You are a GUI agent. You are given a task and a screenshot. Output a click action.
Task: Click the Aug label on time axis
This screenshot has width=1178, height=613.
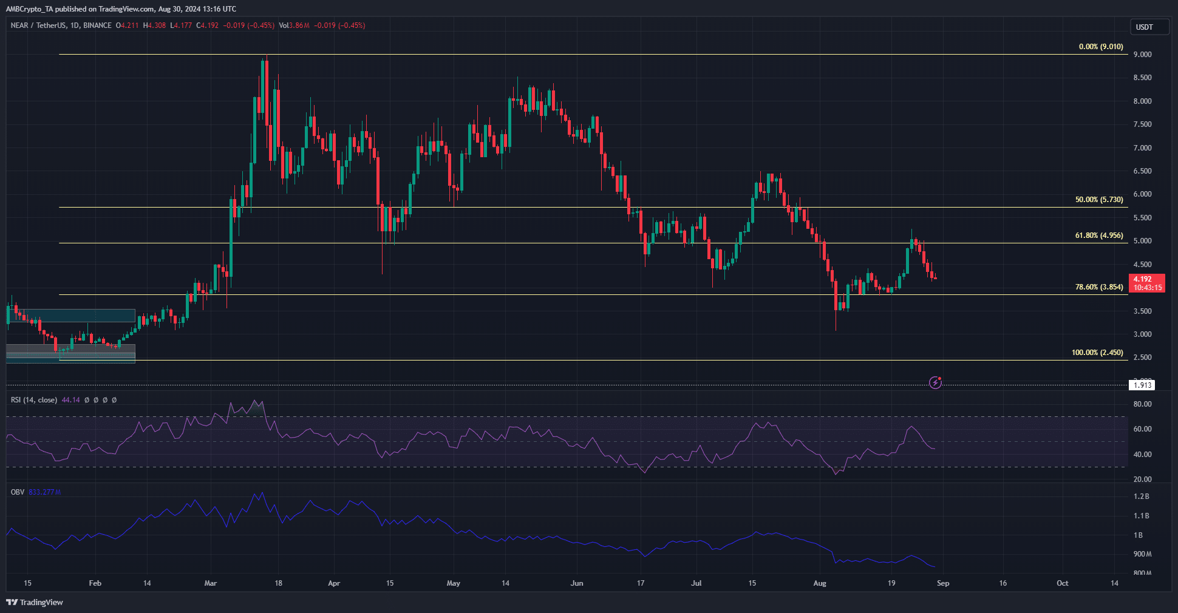click(820, 583)
